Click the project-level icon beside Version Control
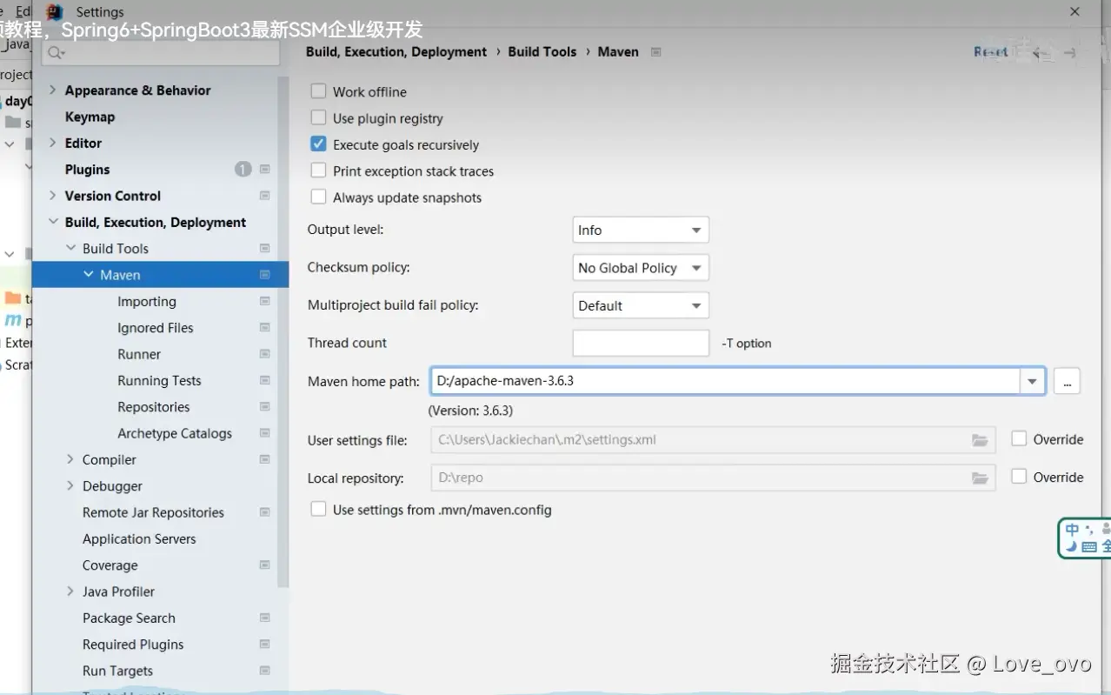 pos(265,196)
